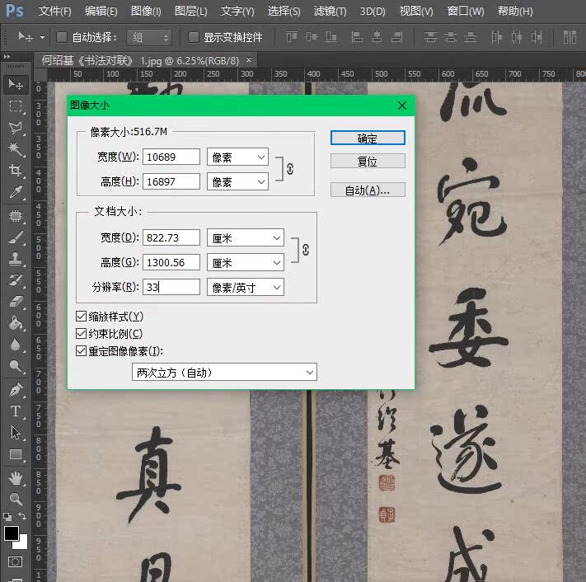
Task: Select the Eraser tool
Action: pos(16,302)
